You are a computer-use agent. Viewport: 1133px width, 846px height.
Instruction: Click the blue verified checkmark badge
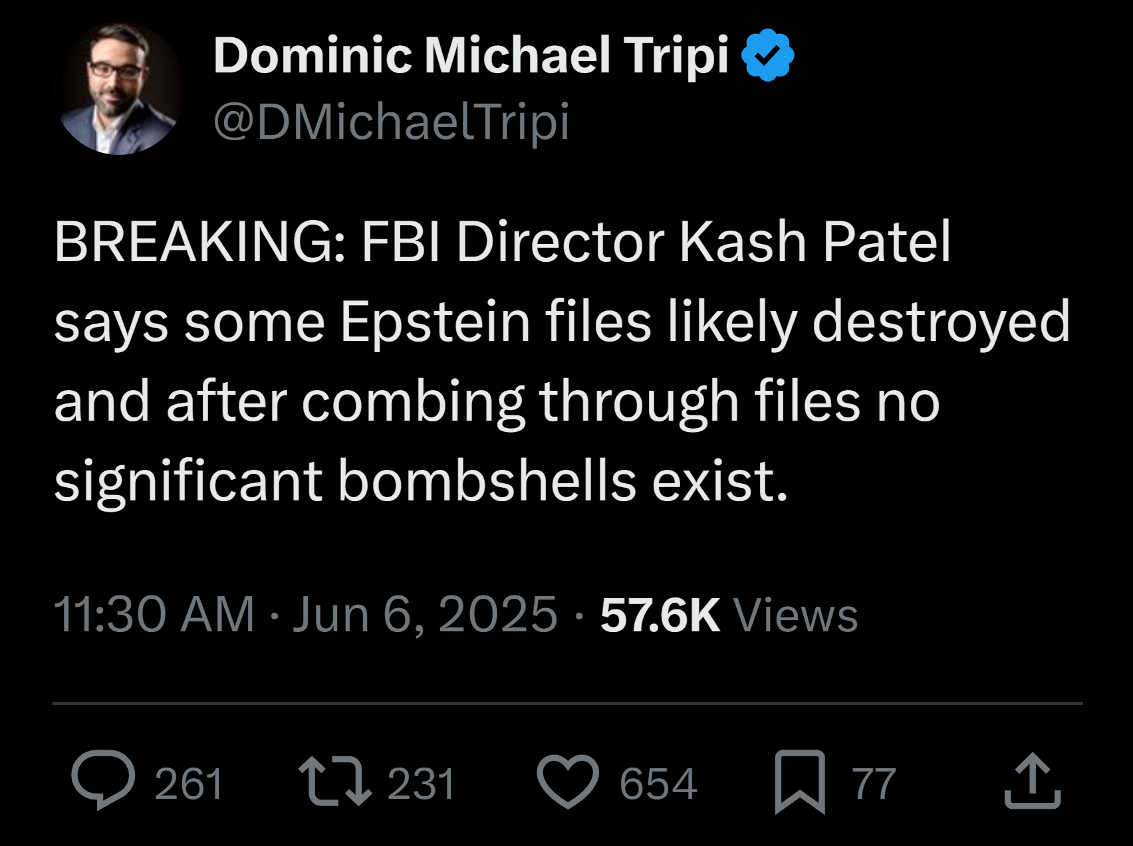point(768,55)
